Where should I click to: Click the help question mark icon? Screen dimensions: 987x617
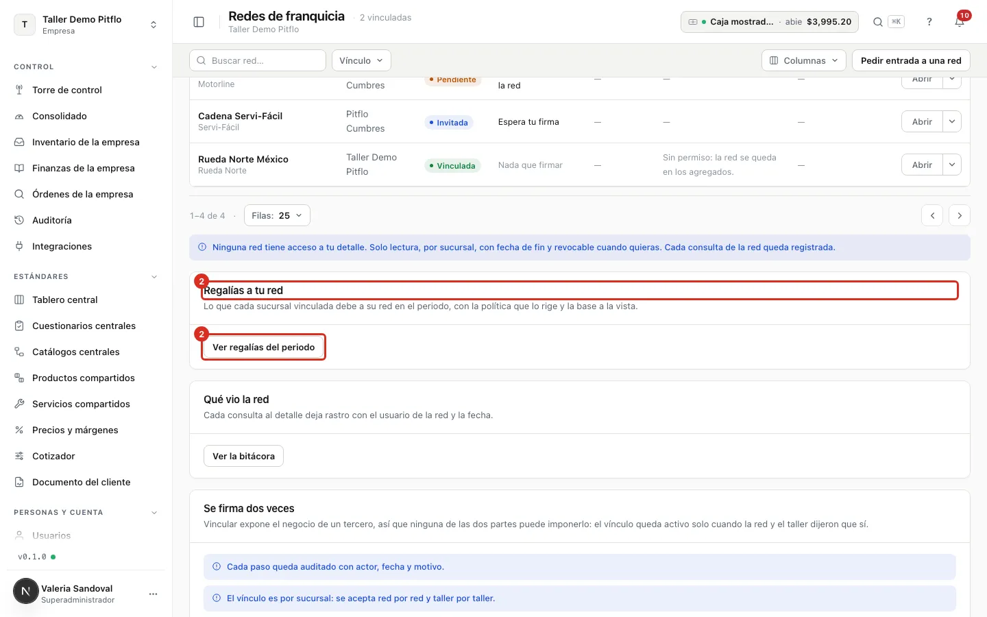coord(929,22)
